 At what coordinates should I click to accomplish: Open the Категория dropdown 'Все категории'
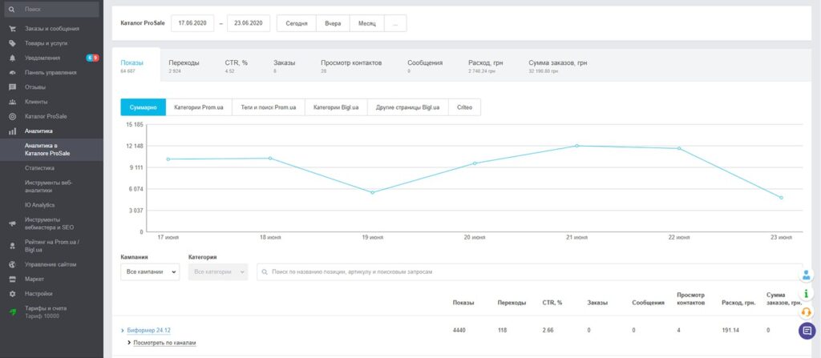coord(217,272)
